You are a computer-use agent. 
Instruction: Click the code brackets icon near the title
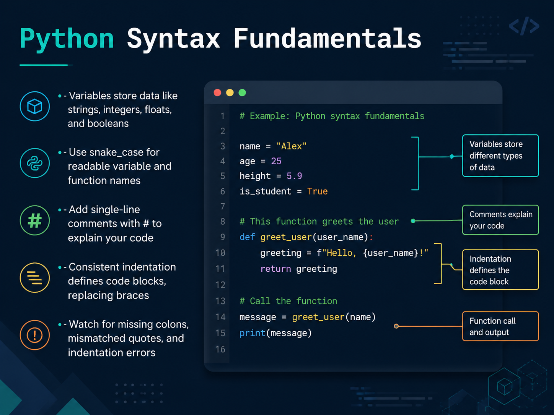coord(524,26)
